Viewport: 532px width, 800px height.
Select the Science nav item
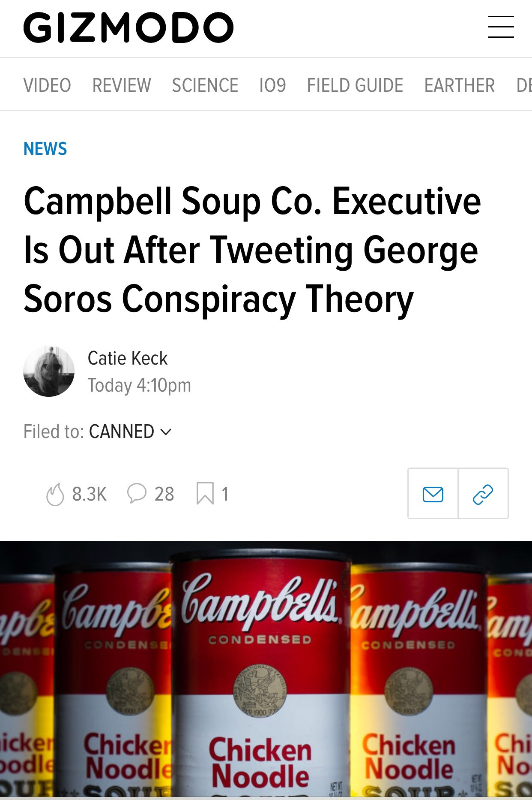pyautogui.click(x=205, y=85)
